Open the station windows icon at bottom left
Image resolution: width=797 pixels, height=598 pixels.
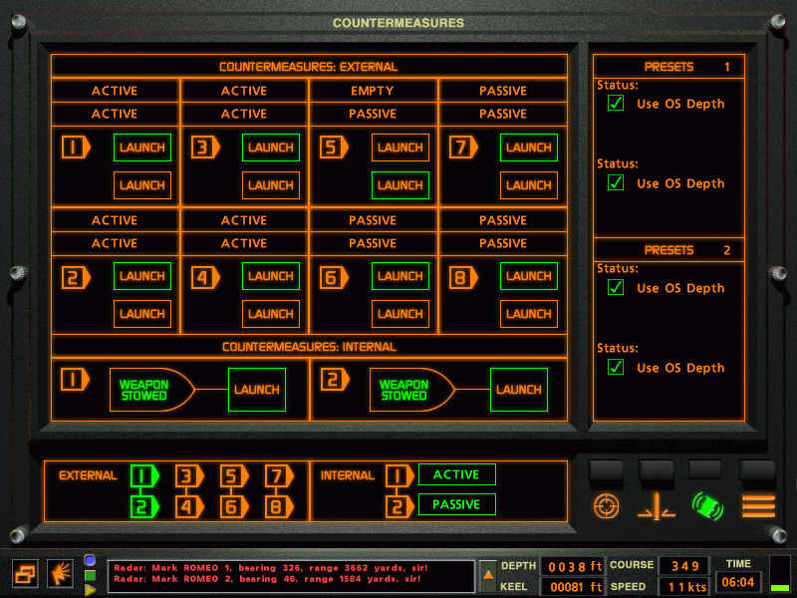(25, 573)
